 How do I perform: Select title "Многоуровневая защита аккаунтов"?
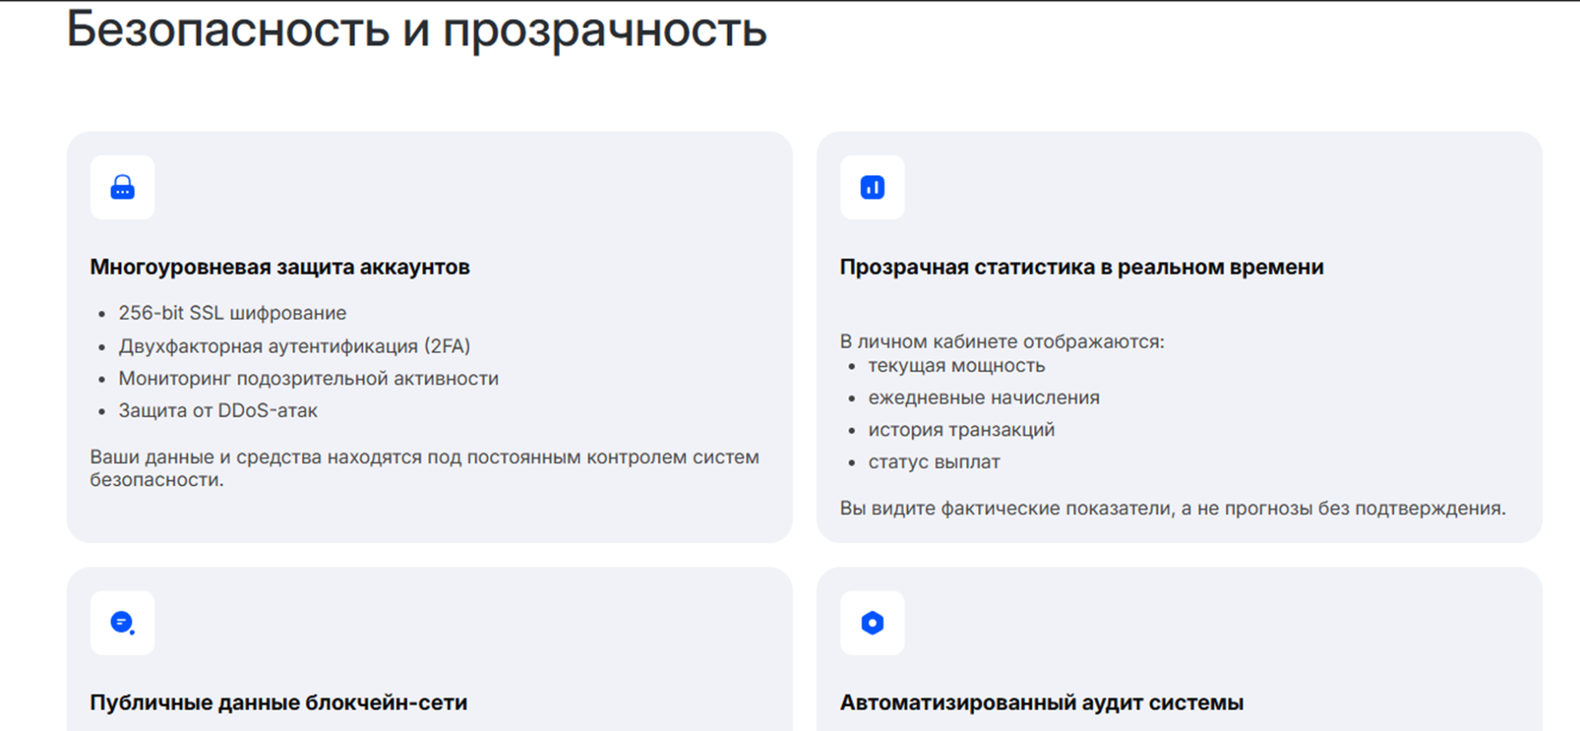pos(280,267)
